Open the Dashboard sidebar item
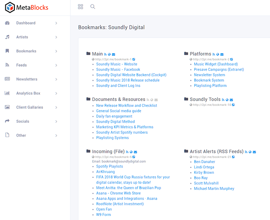The image size is (270, 220). [x=26, y=23]
